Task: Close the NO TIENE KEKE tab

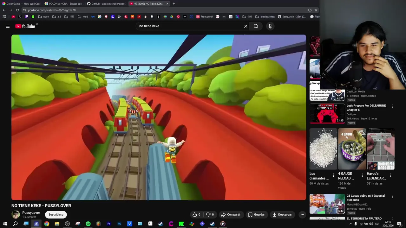Action: click(167, 3)
